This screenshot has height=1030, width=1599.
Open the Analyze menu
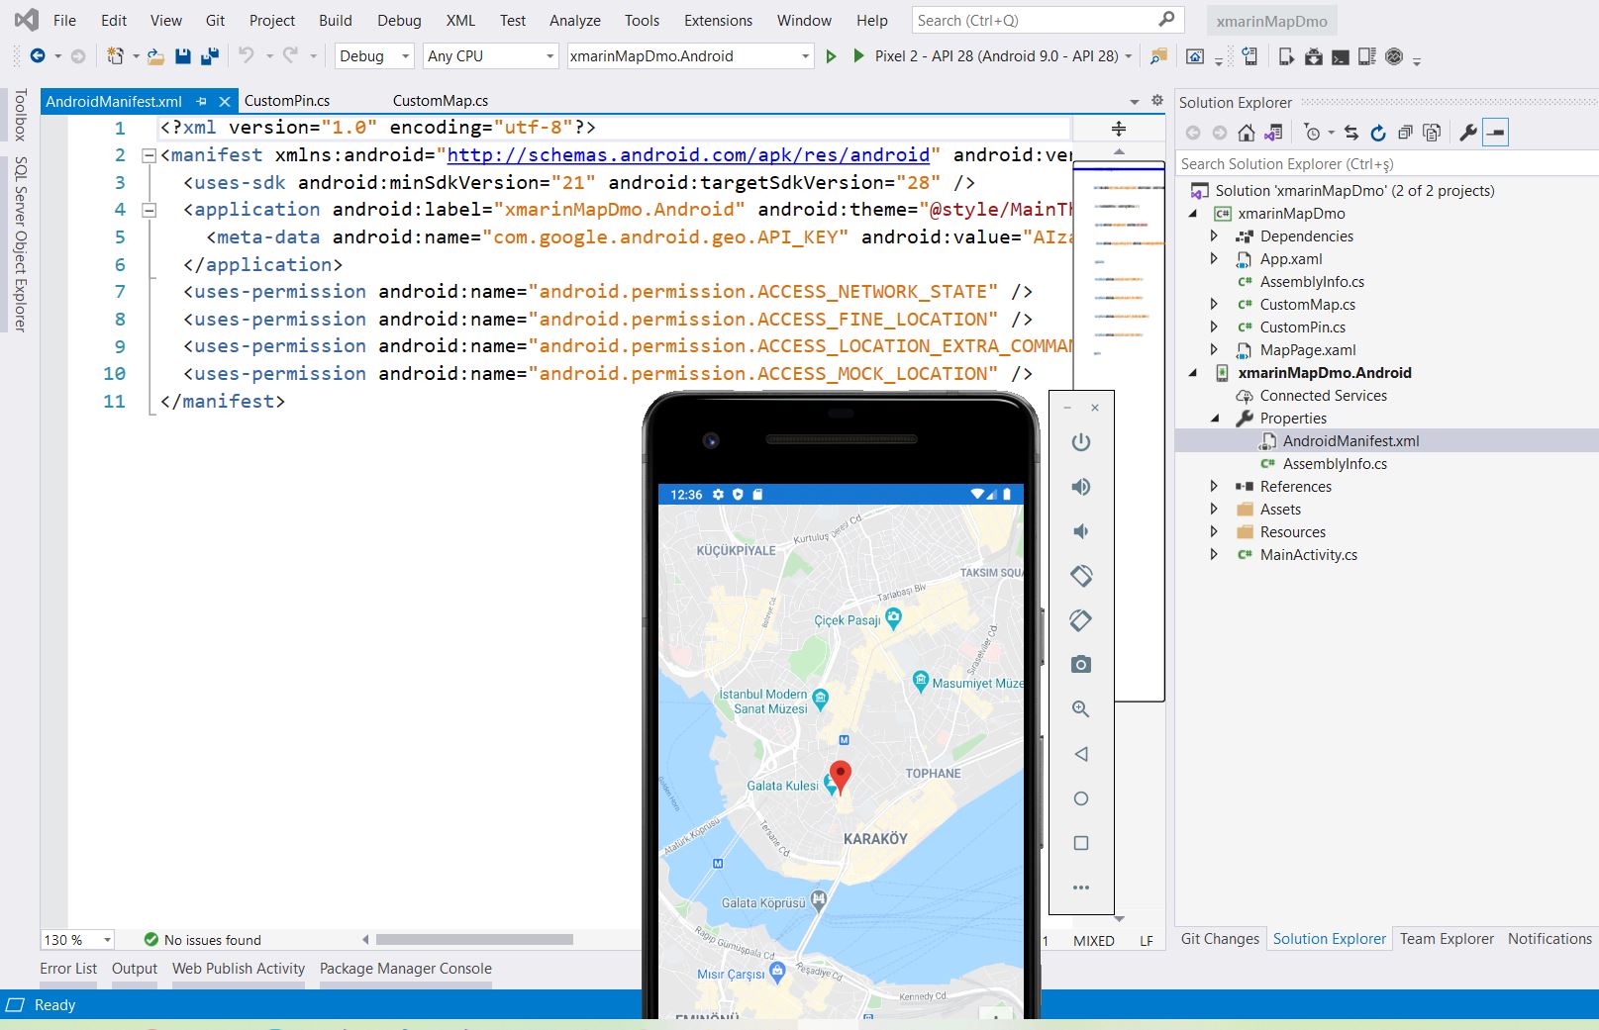coord(575,20)
